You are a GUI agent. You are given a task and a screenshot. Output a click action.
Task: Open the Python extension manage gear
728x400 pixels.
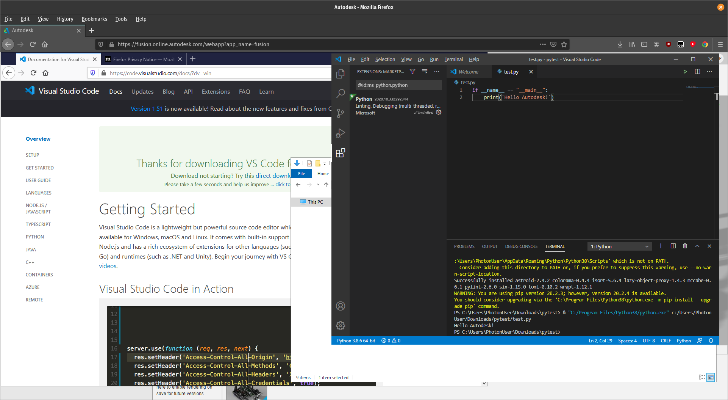click(439, 112)
